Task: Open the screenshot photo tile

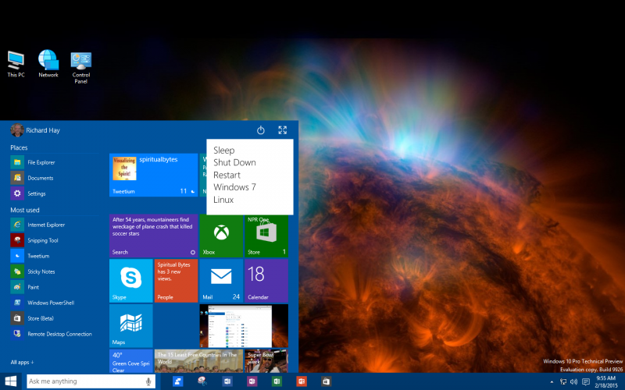Action: point(244,326)
